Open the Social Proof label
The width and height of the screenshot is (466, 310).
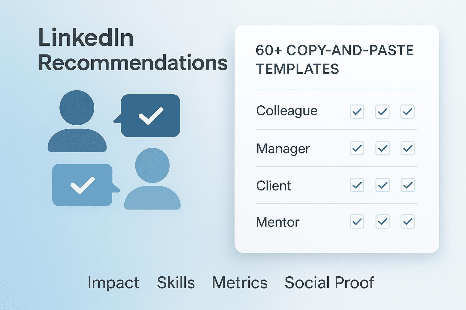329,283
